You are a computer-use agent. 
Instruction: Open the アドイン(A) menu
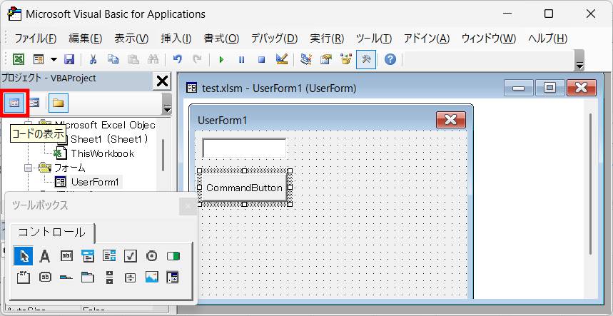(427, 39)
